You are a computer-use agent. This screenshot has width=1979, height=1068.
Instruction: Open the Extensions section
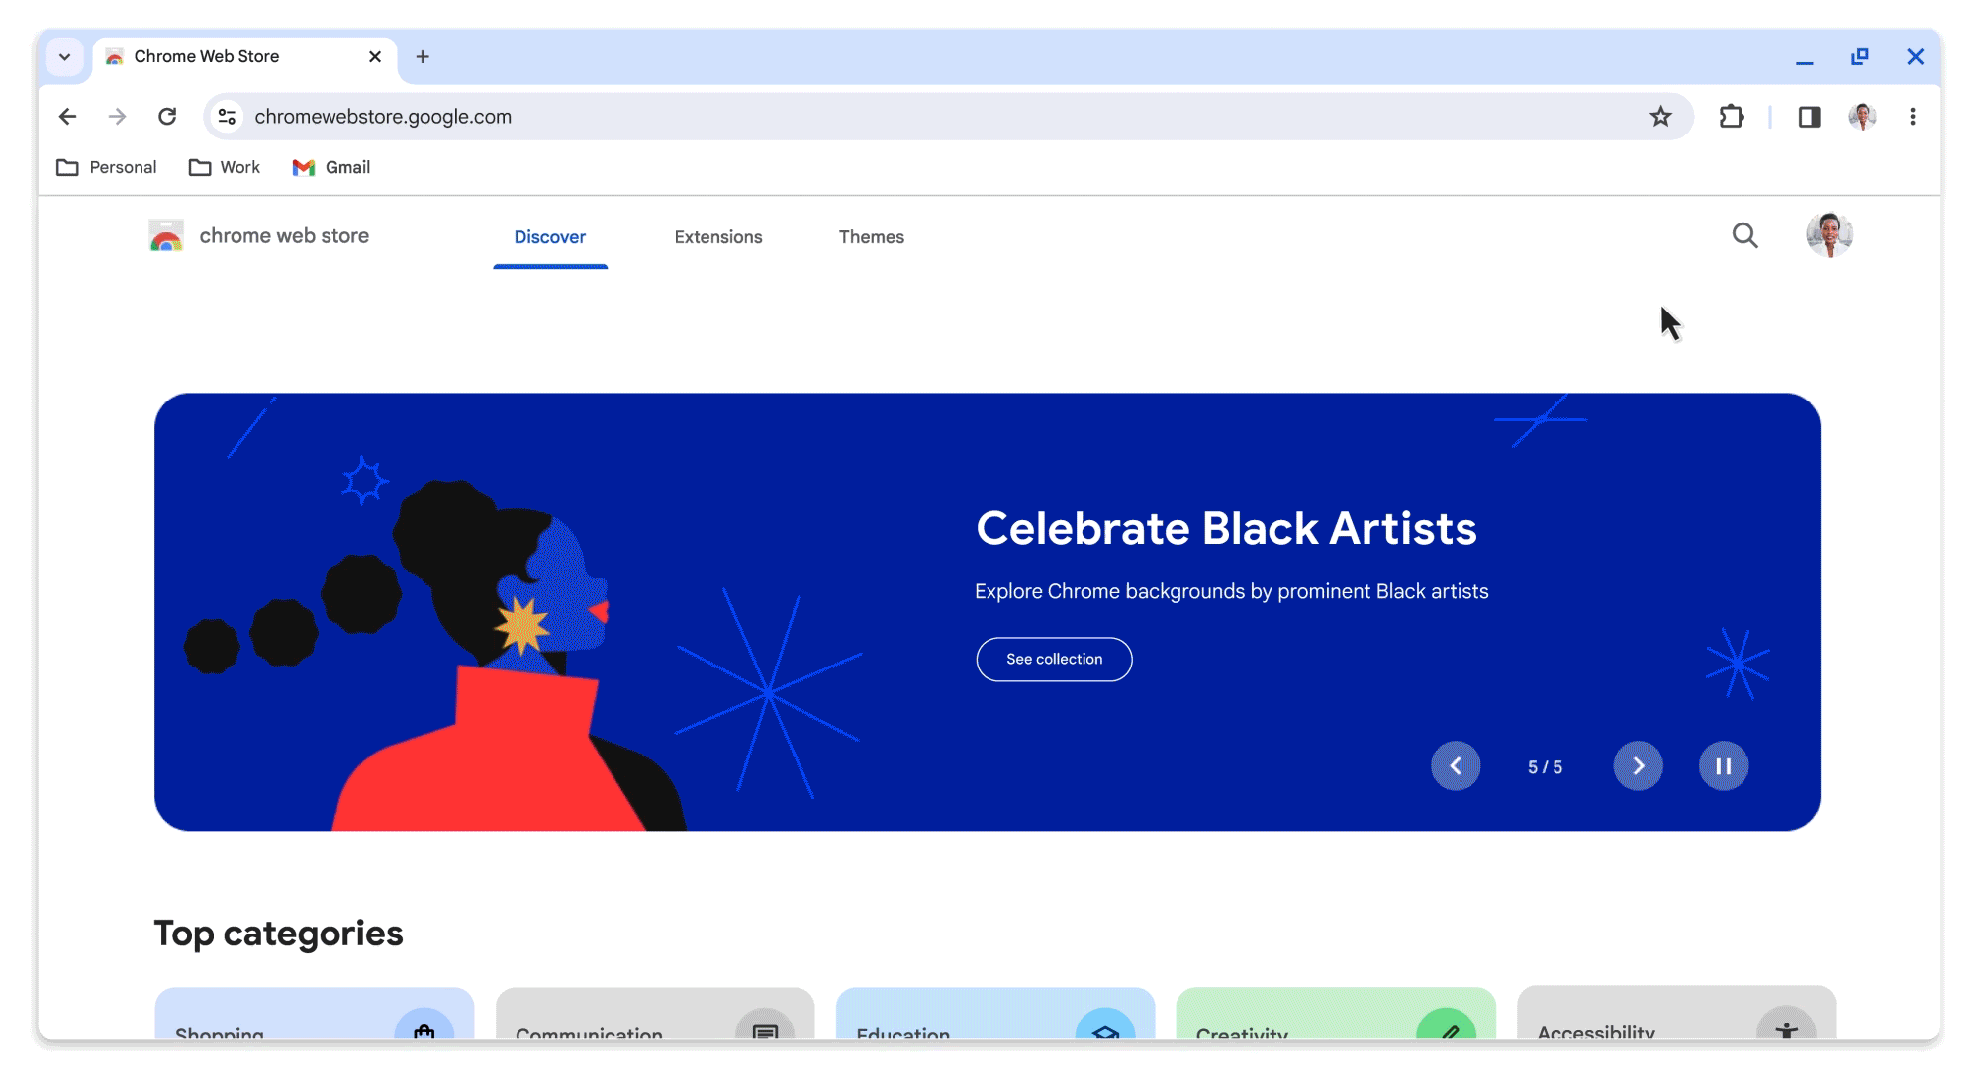click(717, 236)
